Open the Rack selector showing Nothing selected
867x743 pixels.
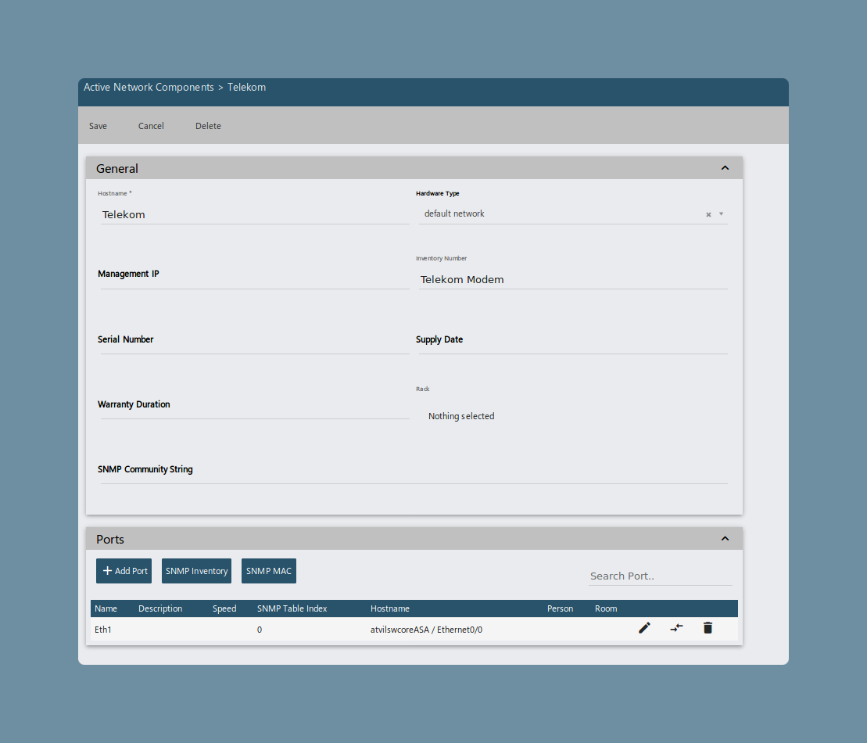461,416
